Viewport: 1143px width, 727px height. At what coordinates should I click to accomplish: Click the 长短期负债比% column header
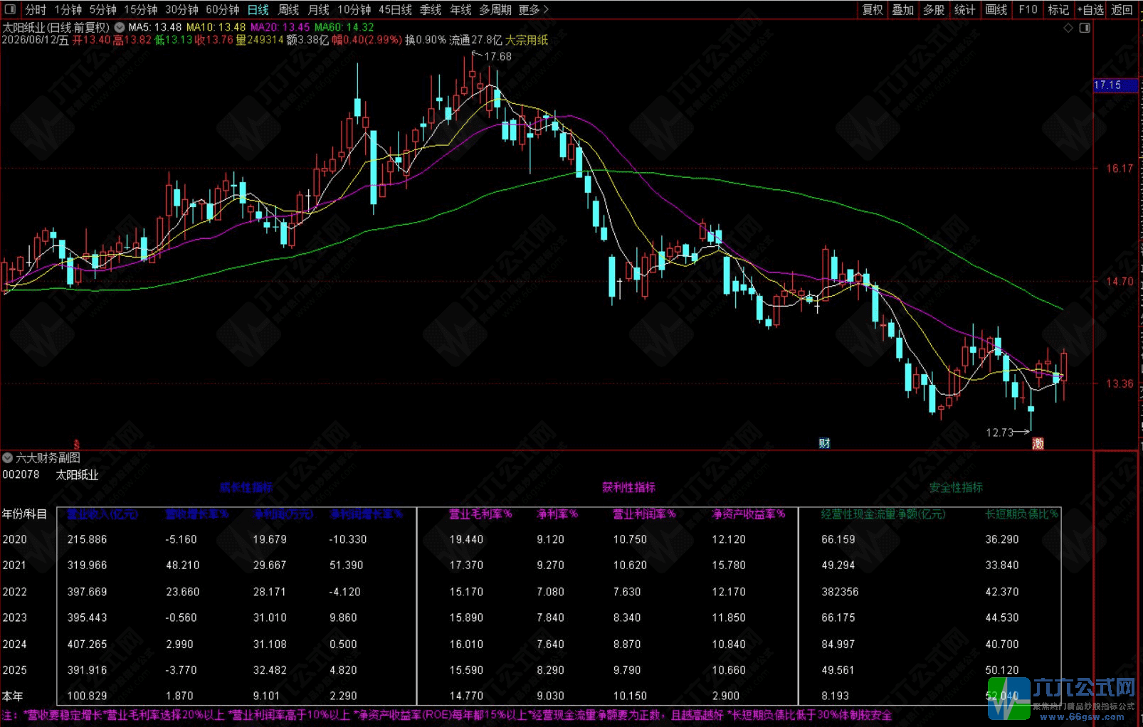tap(1021, 514)
